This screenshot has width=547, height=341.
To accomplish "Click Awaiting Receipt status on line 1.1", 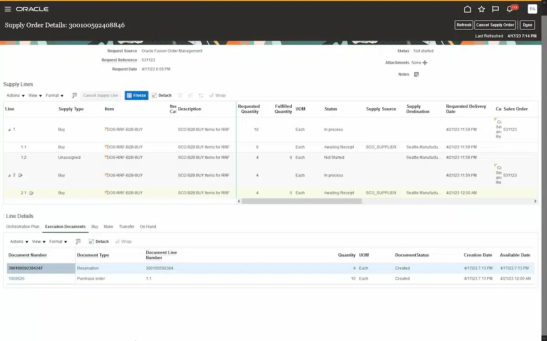I will point(339,147).
